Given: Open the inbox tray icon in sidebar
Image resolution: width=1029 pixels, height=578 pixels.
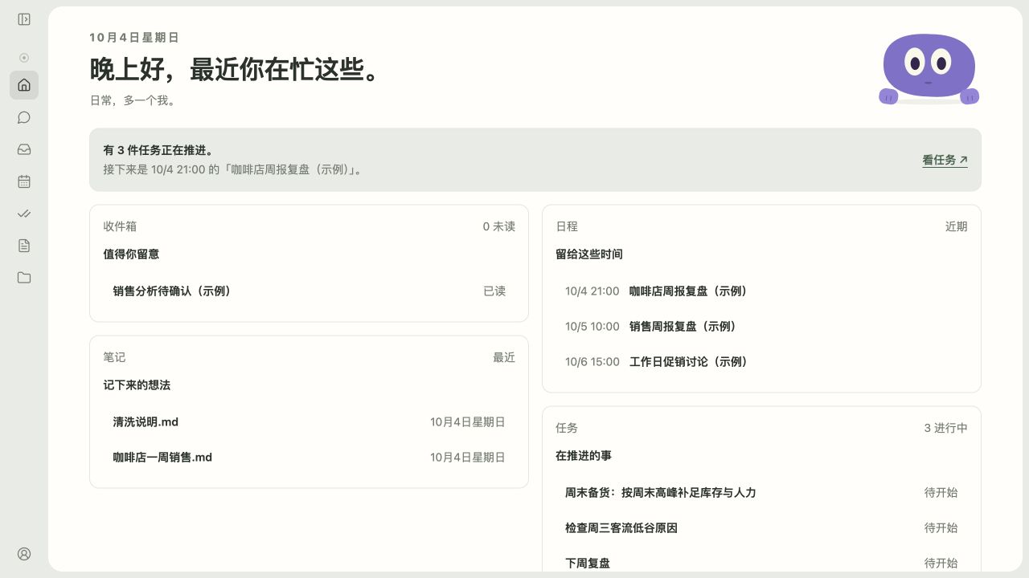Looking at the screenshot, I should point(24,149).
